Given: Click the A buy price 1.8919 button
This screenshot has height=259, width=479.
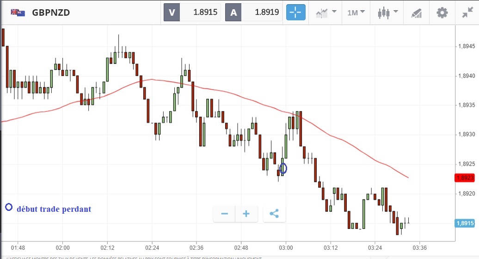Looking at the screenshot, I should click(253, 12).
